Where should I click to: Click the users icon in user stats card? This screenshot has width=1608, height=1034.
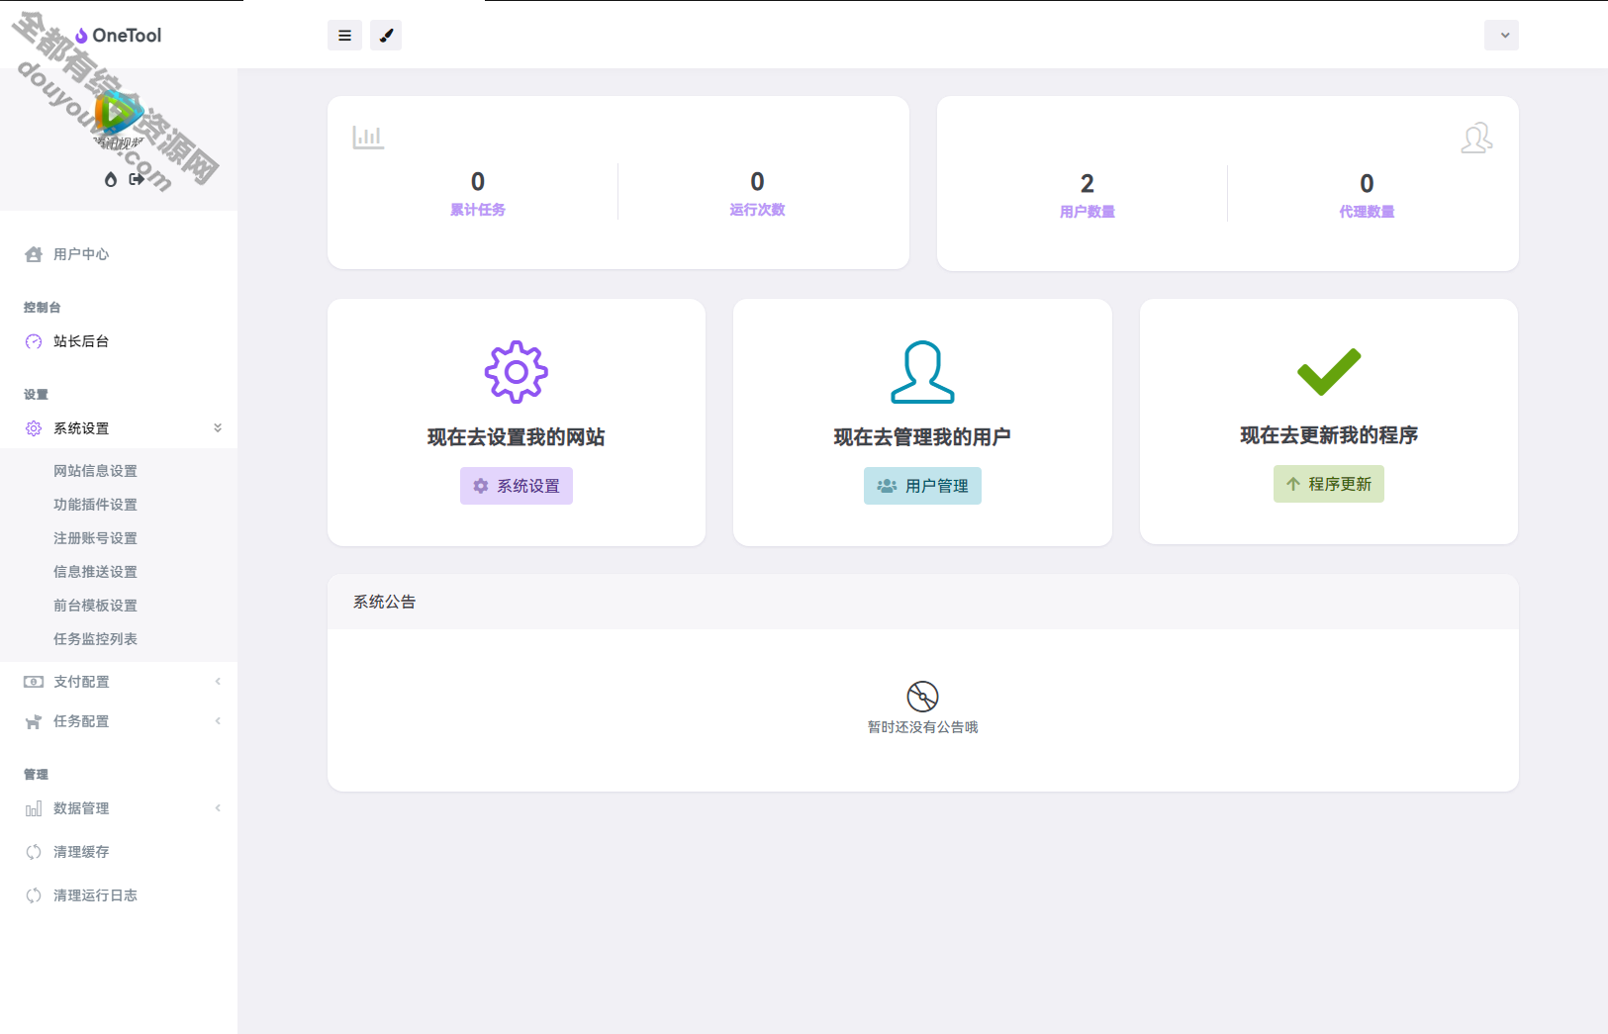(1476, 138)
